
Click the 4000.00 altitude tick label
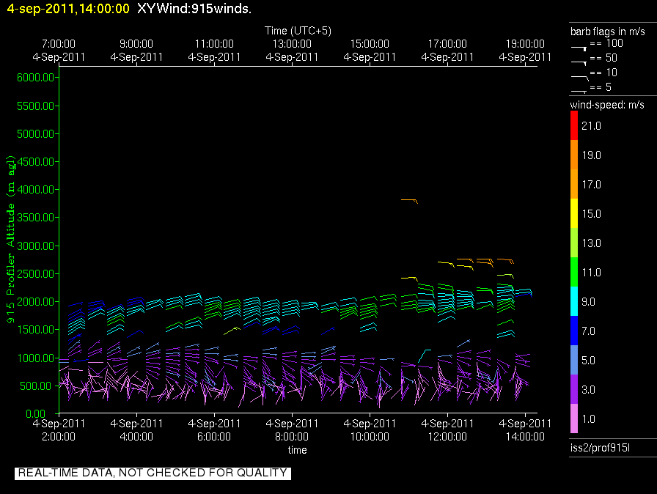click(x=35, y=190)
